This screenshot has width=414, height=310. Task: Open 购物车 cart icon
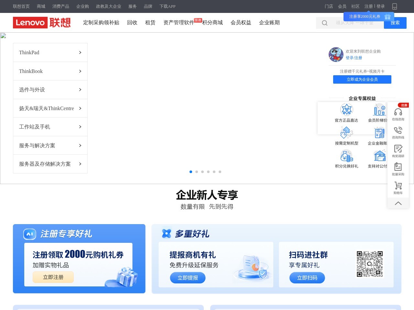click(398, 185)
